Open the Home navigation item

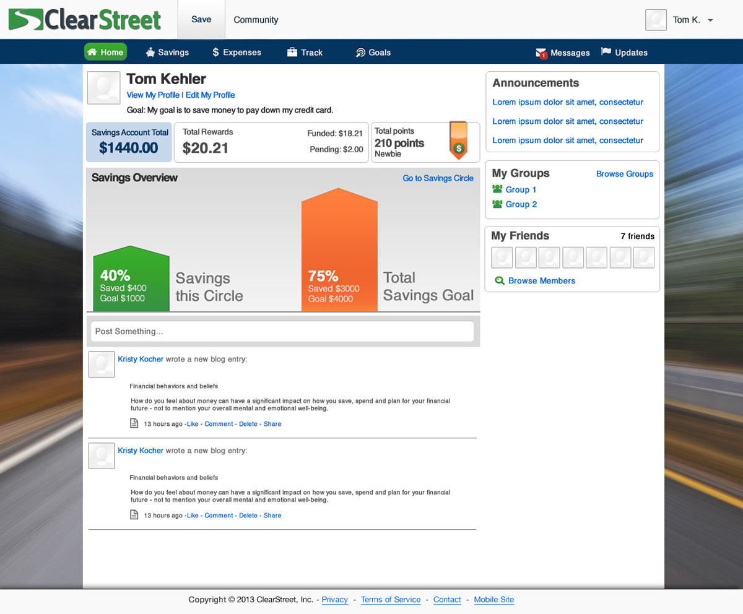(x=105, y=52)
